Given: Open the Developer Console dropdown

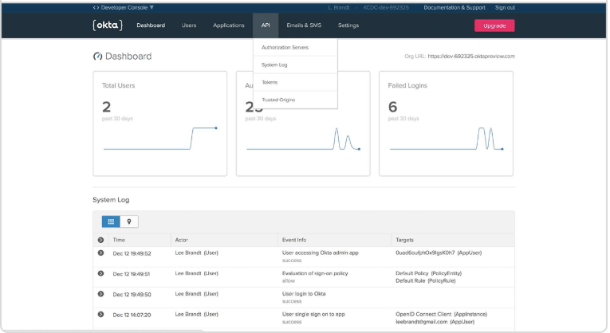Looking at the screenshot, I should [124, 7].
